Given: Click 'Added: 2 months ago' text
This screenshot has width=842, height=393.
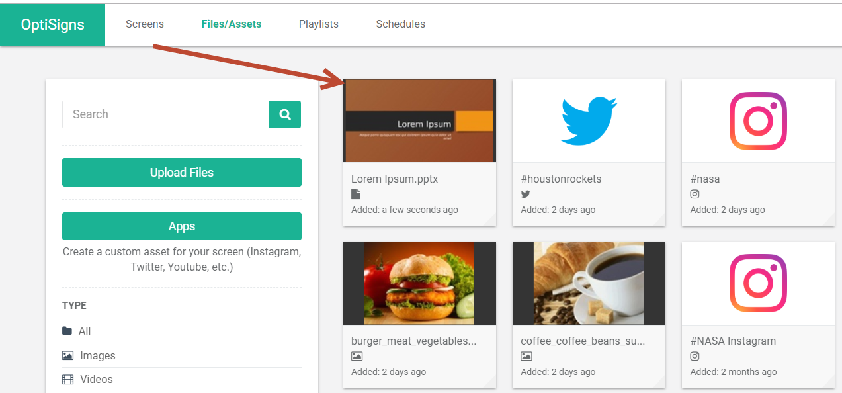Looking at the screenshot, I should point(733,372).
